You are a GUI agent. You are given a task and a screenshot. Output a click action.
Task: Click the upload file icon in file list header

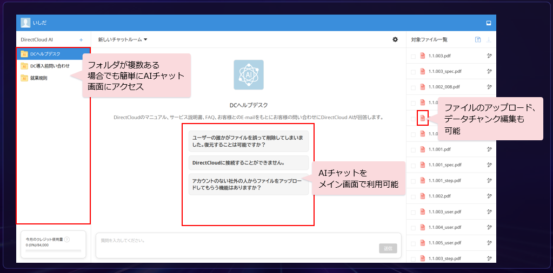tap(478, 39)
